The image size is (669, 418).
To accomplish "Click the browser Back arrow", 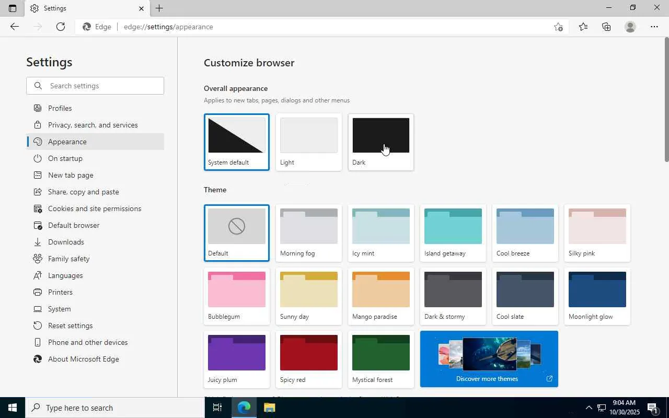I will tap(15, 27).
